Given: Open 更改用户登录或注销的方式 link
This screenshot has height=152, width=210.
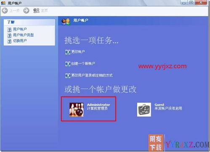Looking at the screenshot, I should coord(92,75).
